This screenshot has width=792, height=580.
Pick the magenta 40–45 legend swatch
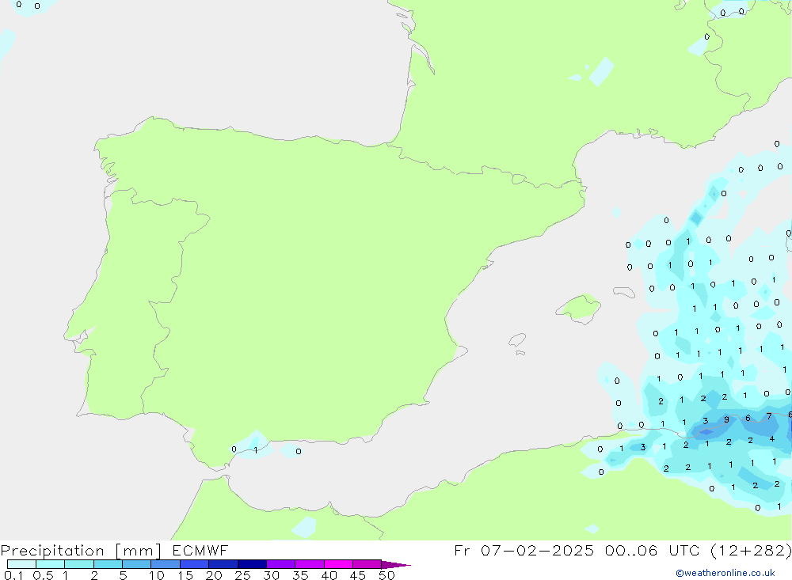[338, 564]
